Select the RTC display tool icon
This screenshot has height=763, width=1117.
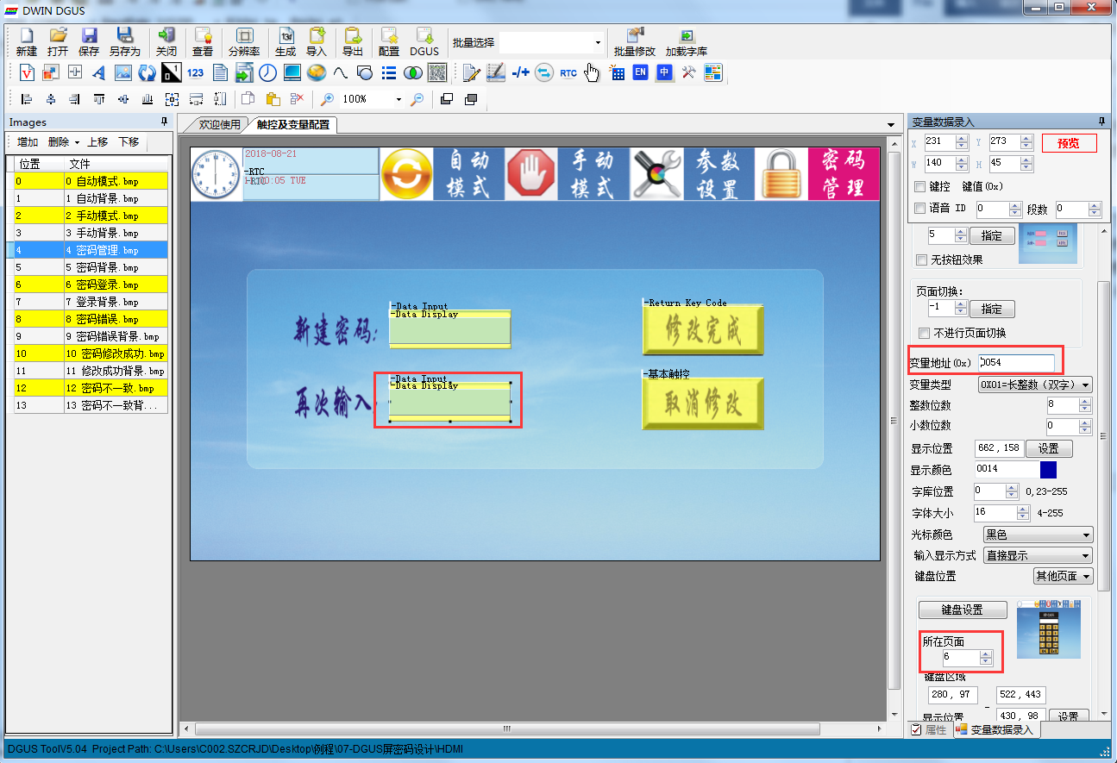568,73
